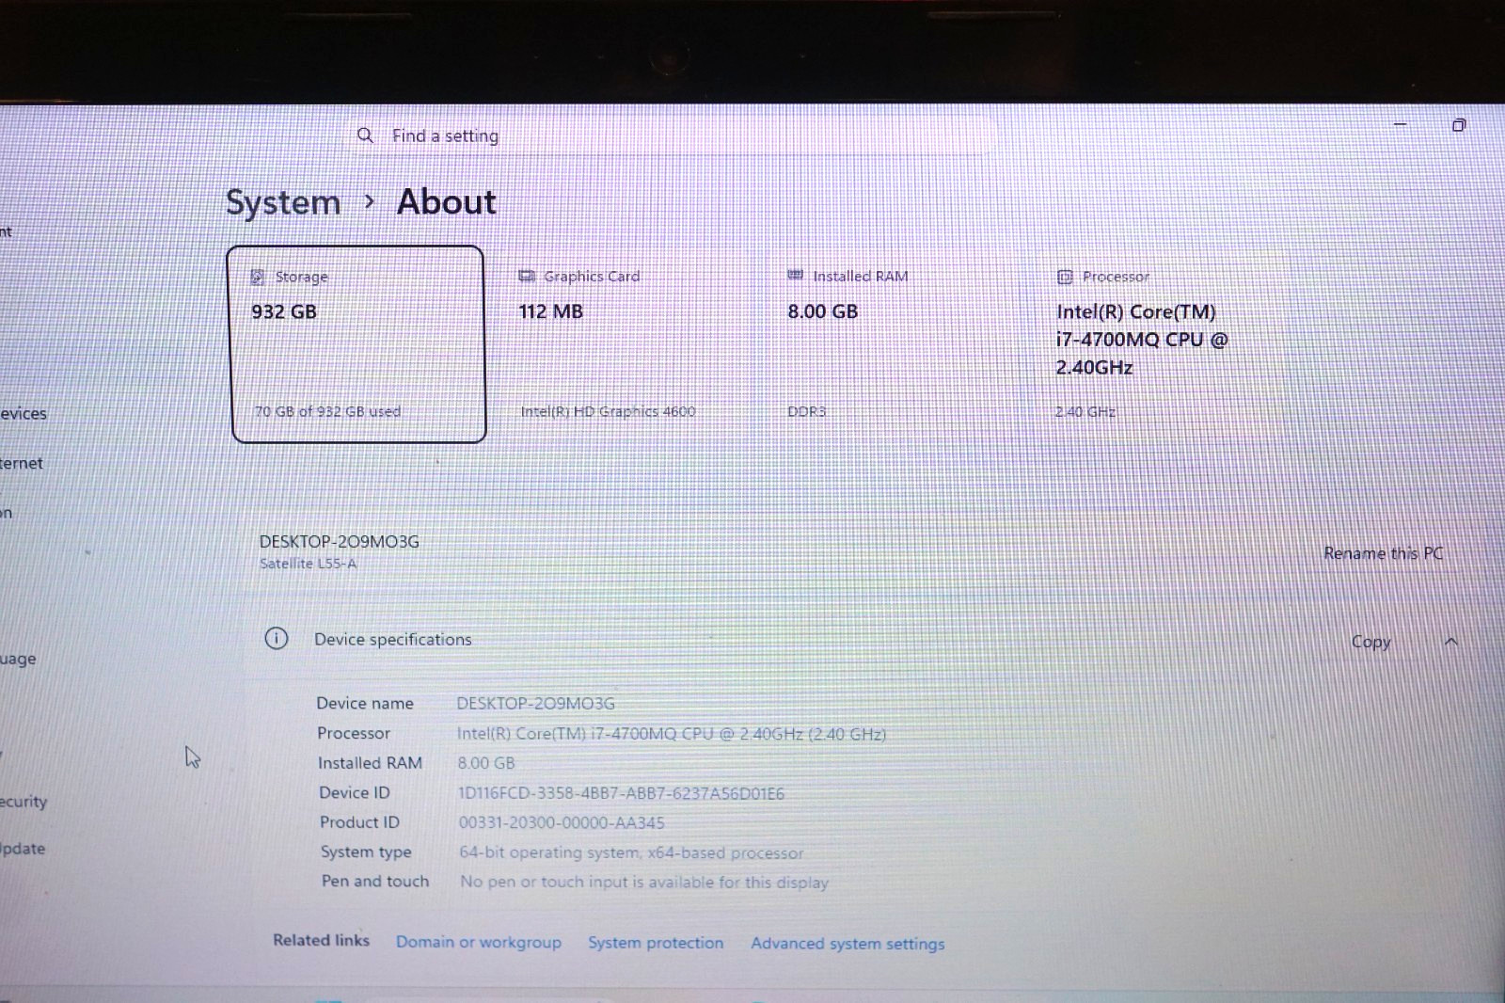The height and width of the screenshot is (1003, 1505).
Task: Select the Storage card
Action: coord(358,344)
